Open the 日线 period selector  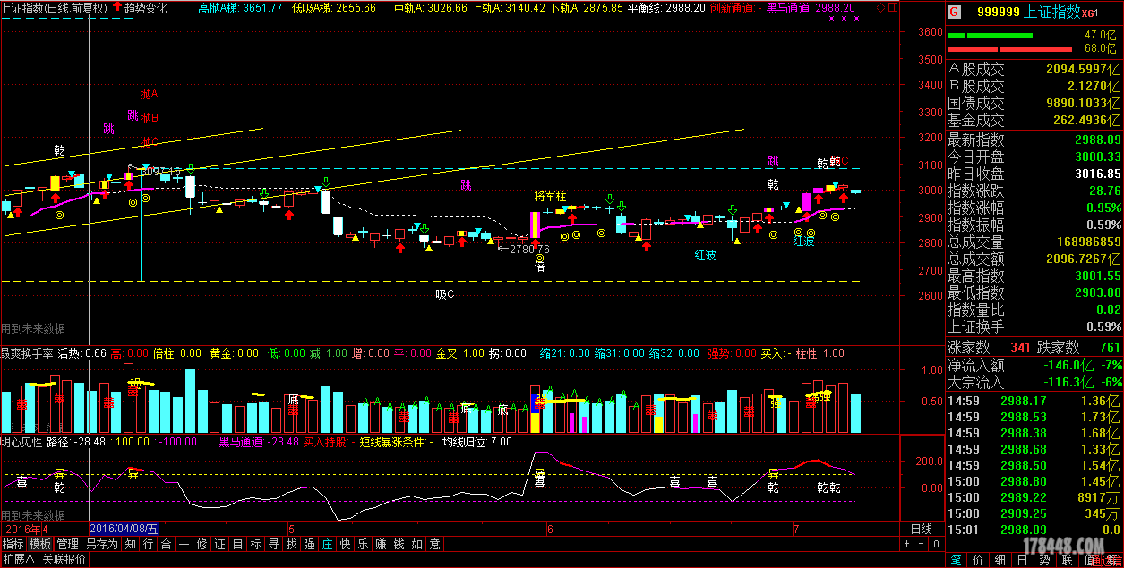point(921,530)
